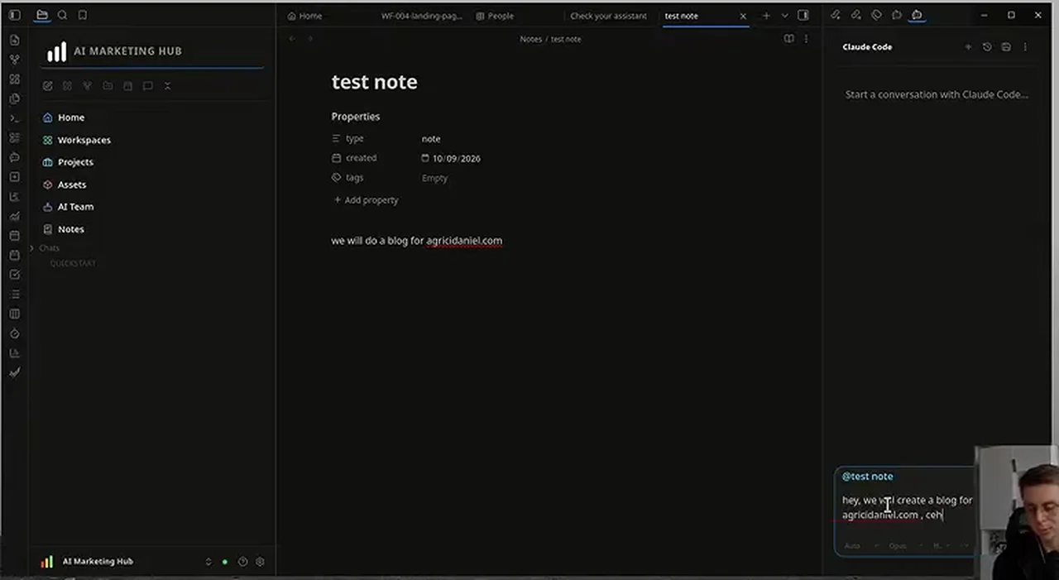Open AI Team in the sidebar
Image resolution: width=1059 pixels, height=580 pixels.
75,207
